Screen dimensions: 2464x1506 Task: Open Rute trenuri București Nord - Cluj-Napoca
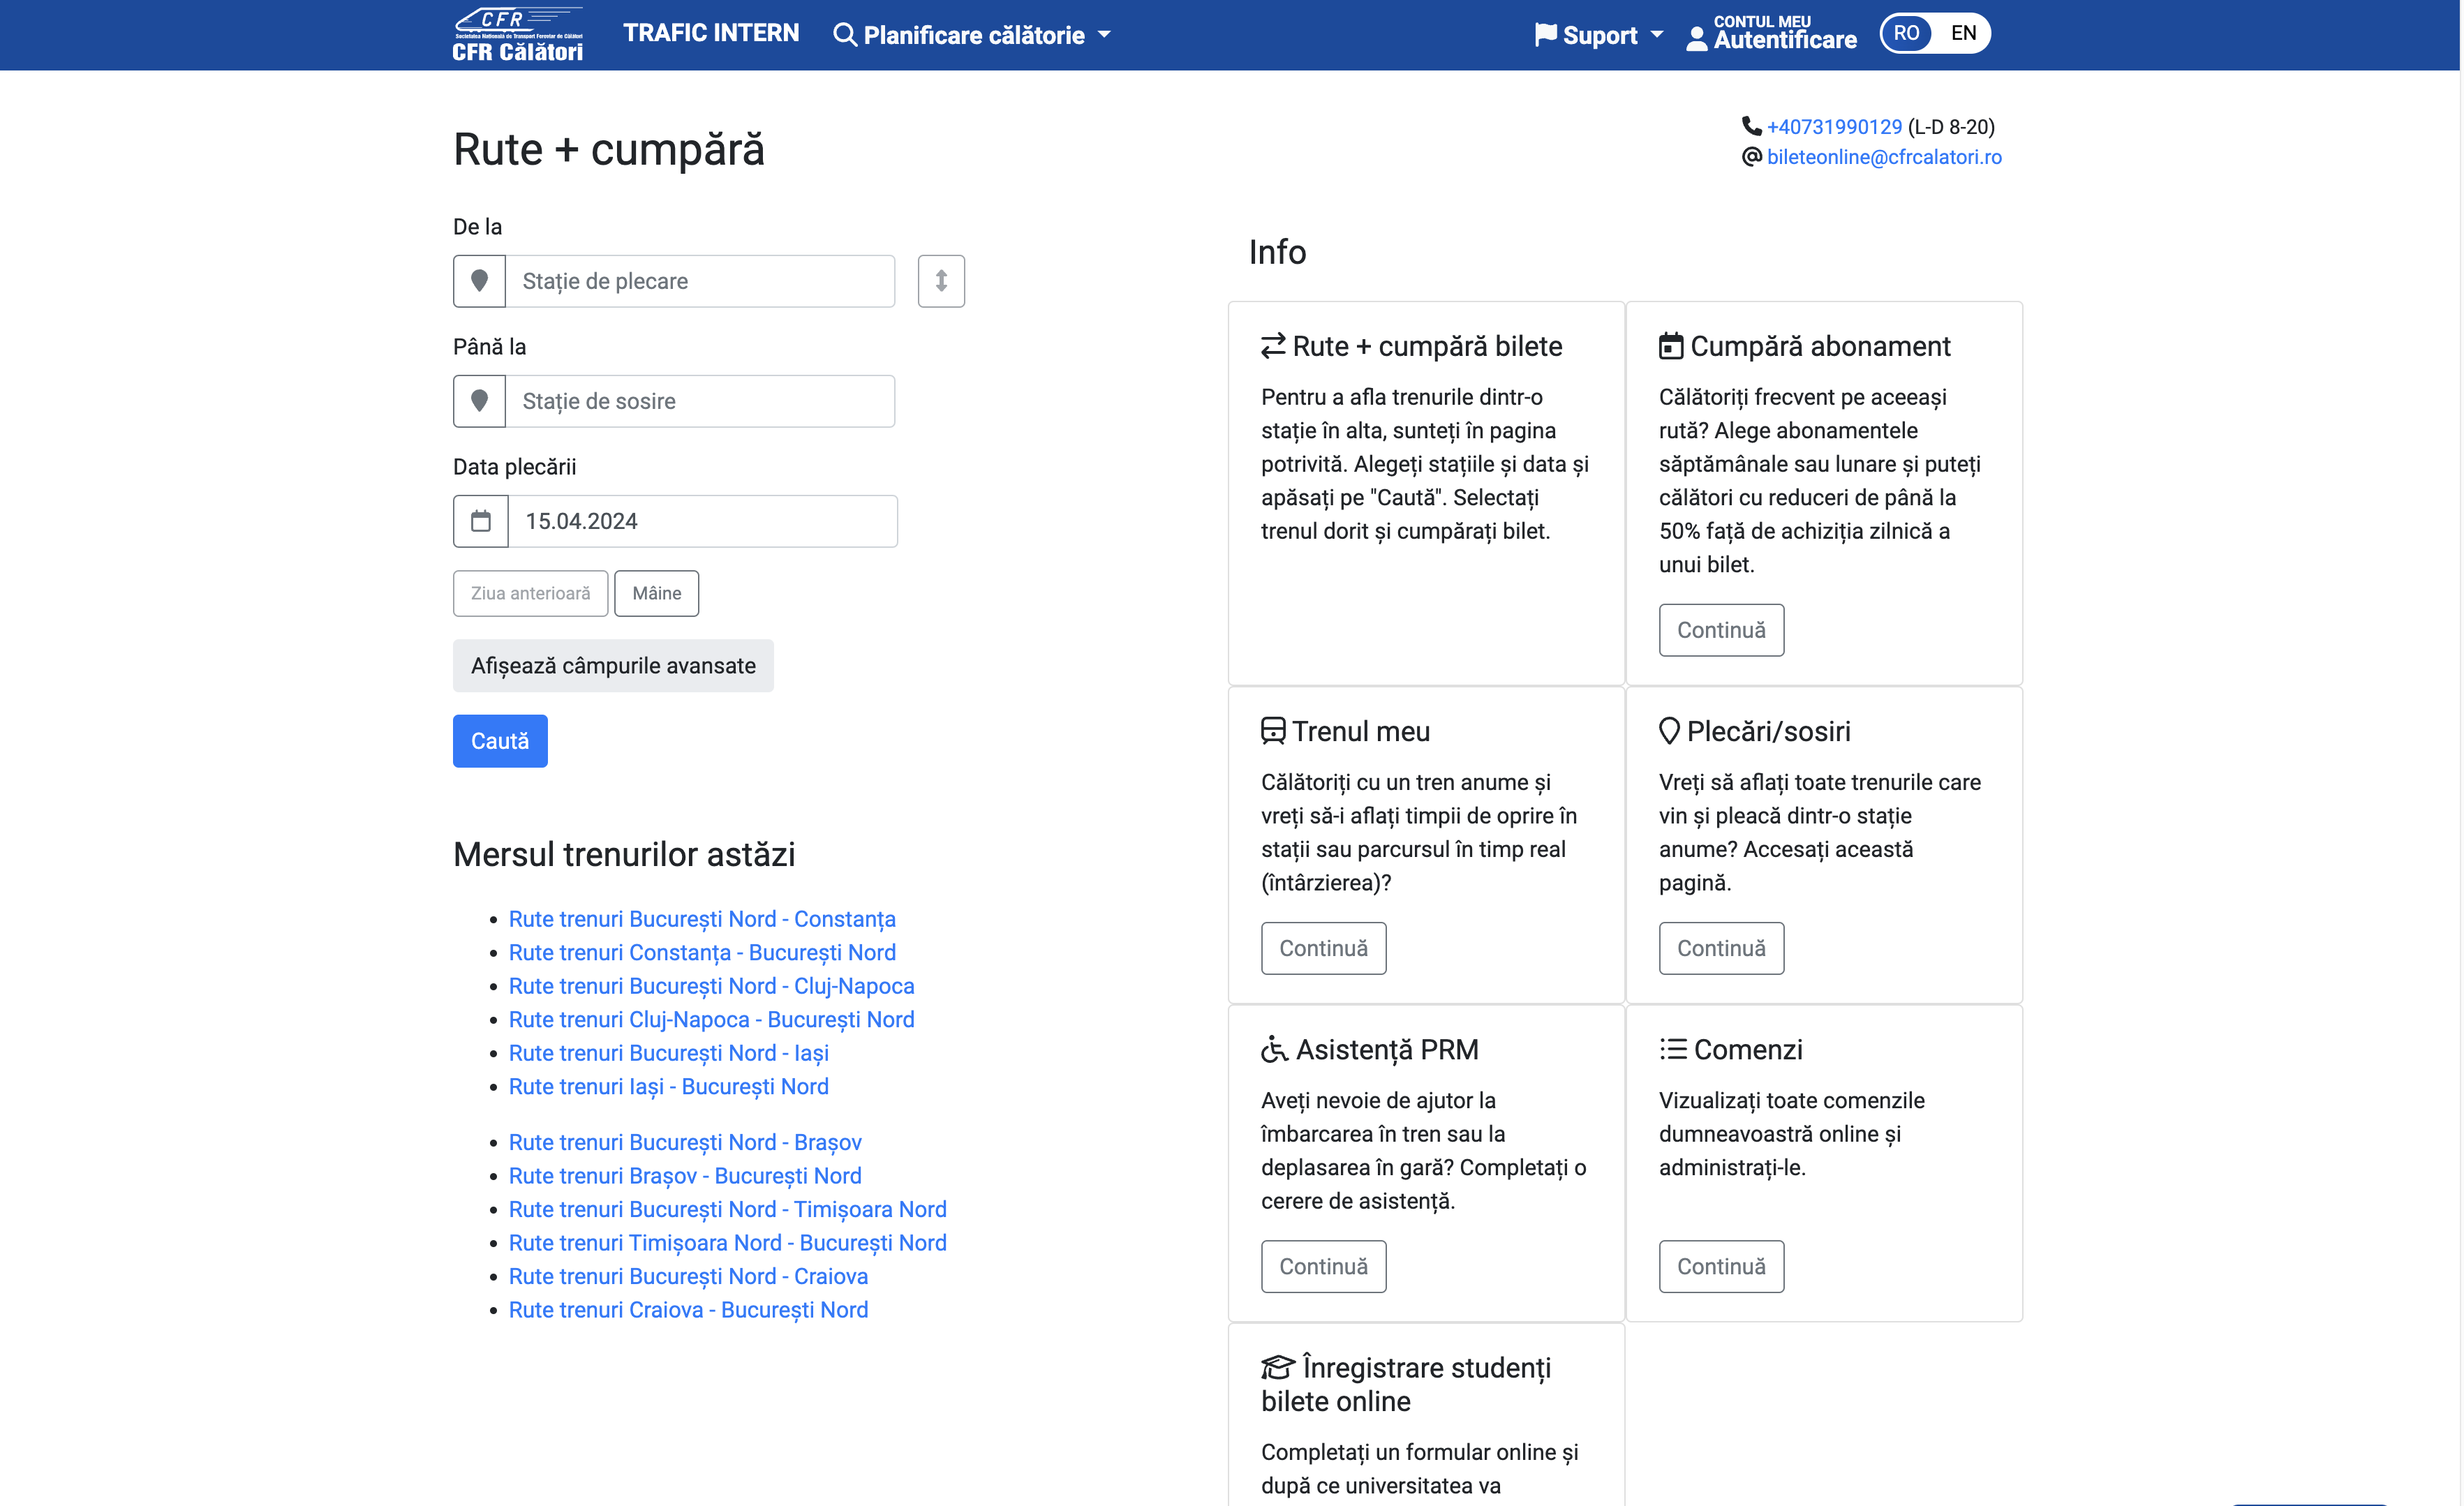711,986
